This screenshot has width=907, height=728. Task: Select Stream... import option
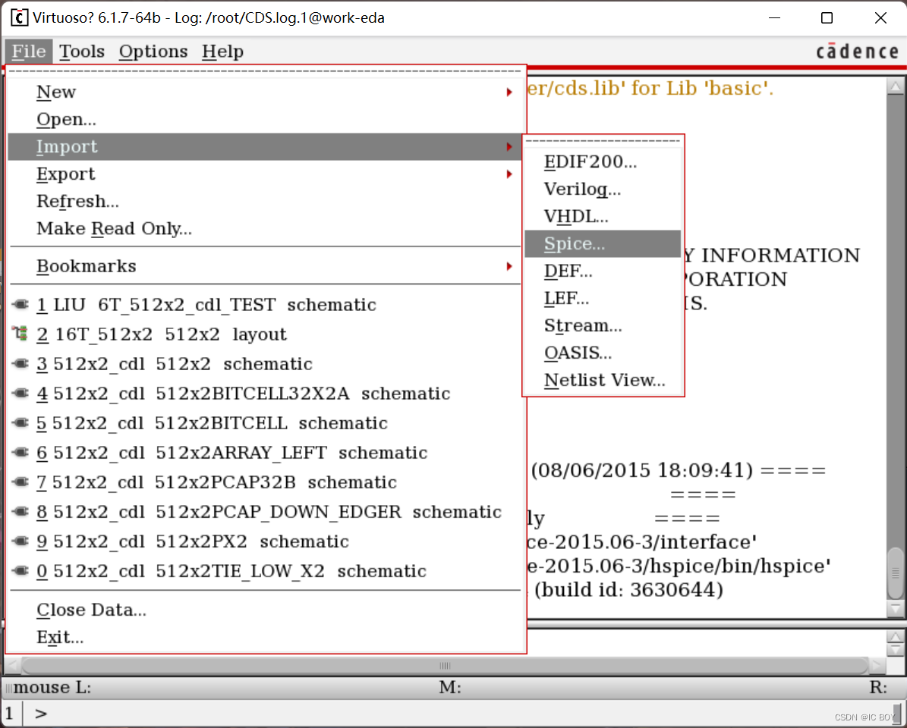tap(603, 325)
